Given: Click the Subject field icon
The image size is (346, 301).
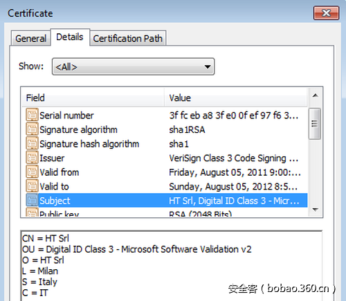Looking at the screenshot, I should 32,200.
